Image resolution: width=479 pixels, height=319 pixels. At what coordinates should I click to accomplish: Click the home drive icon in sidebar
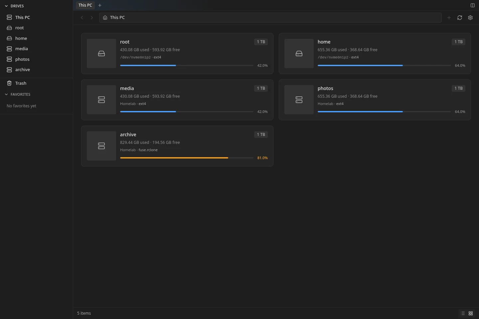coord(9,38)
